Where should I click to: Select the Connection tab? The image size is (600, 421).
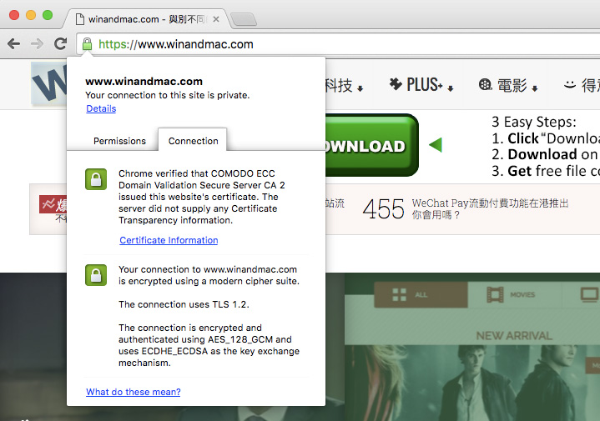(193, 141)
